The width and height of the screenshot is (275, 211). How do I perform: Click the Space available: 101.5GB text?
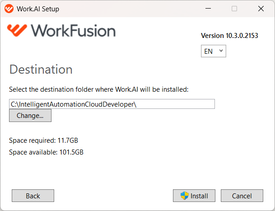pyautogui.click(x=46, y=152)
